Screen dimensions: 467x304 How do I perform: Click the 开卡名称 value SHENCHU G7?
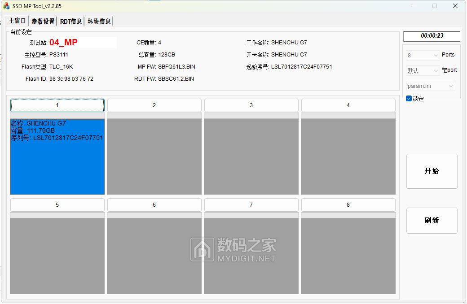coord(289,55)
